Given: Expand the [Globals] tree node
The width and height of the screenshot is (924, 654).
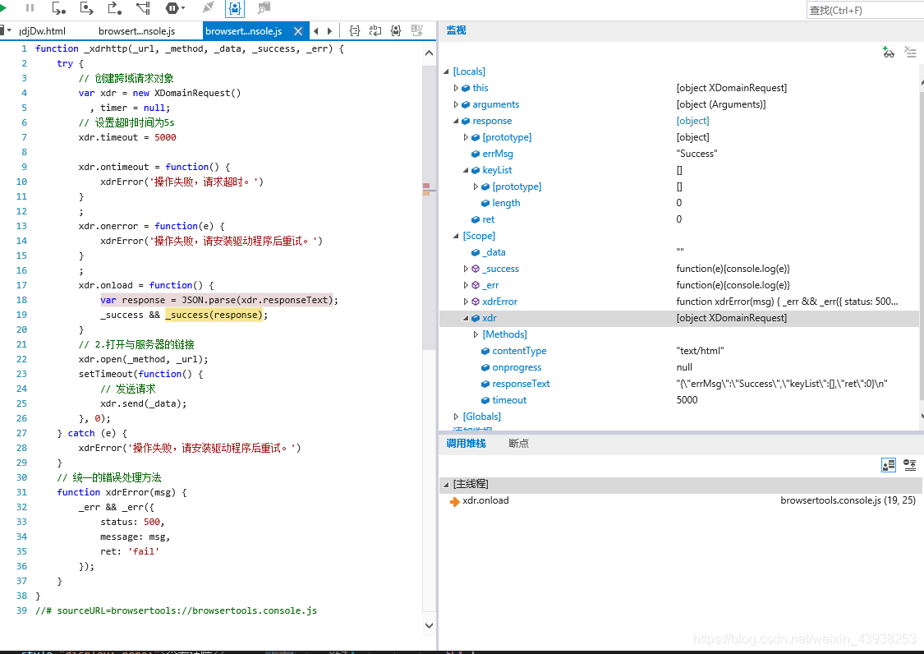Looking at the screenshot, I should click(x=456, y=417).
